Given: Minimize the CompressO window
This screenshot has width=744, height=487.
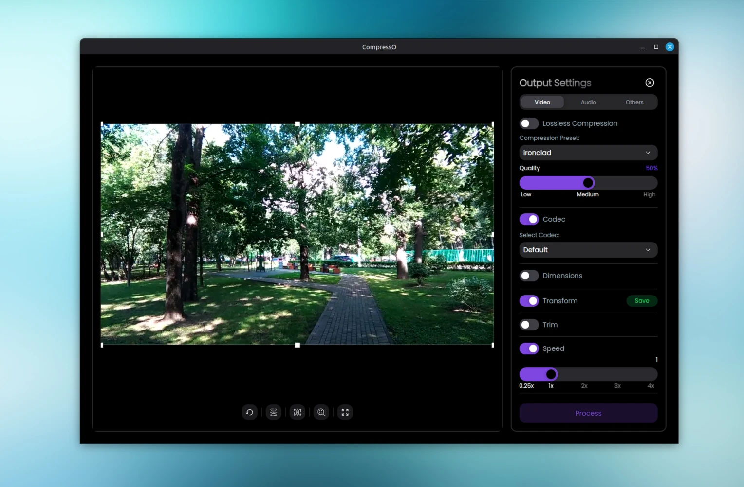Looking at the screenshot, I should tap(642, 47).
